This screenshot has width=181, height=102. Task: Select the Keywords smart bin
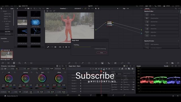pyautogui.click(x=6, y=42)
